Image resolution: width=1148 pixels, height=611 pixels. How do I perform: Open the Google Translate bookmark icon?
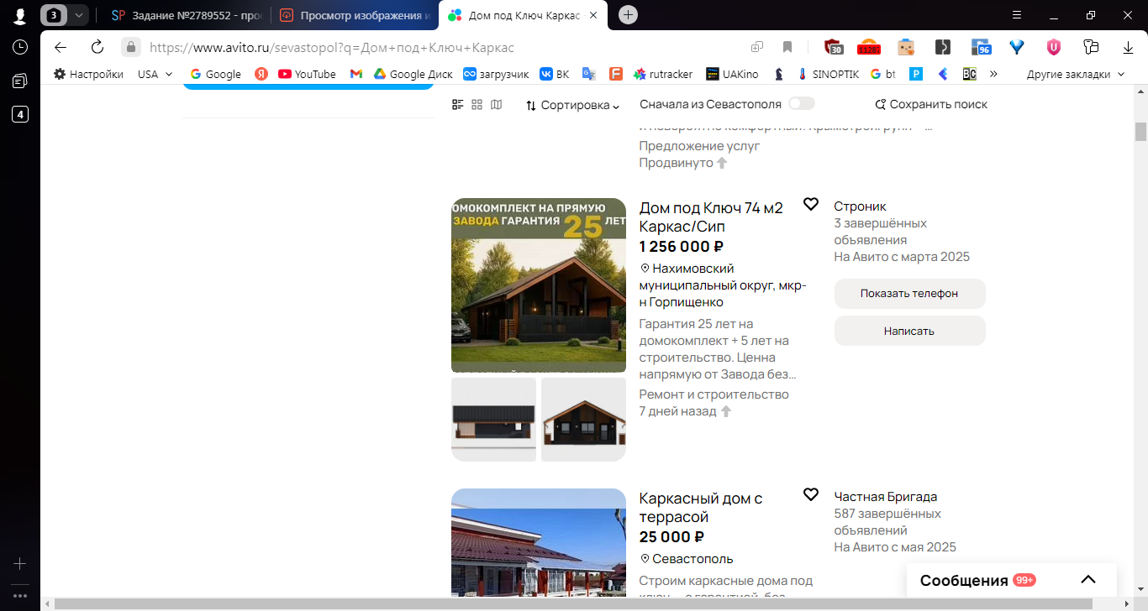click(x=588, y=74)
